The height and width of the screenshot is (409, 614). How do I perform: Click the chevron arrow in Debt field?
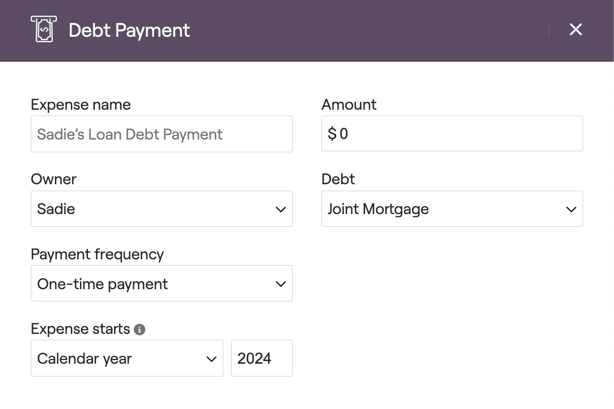pyautogui.click(x=571, y=209)
